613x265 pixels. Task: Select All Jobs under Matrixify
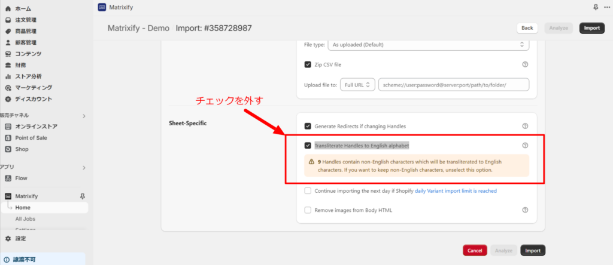[x=25, y=219]
